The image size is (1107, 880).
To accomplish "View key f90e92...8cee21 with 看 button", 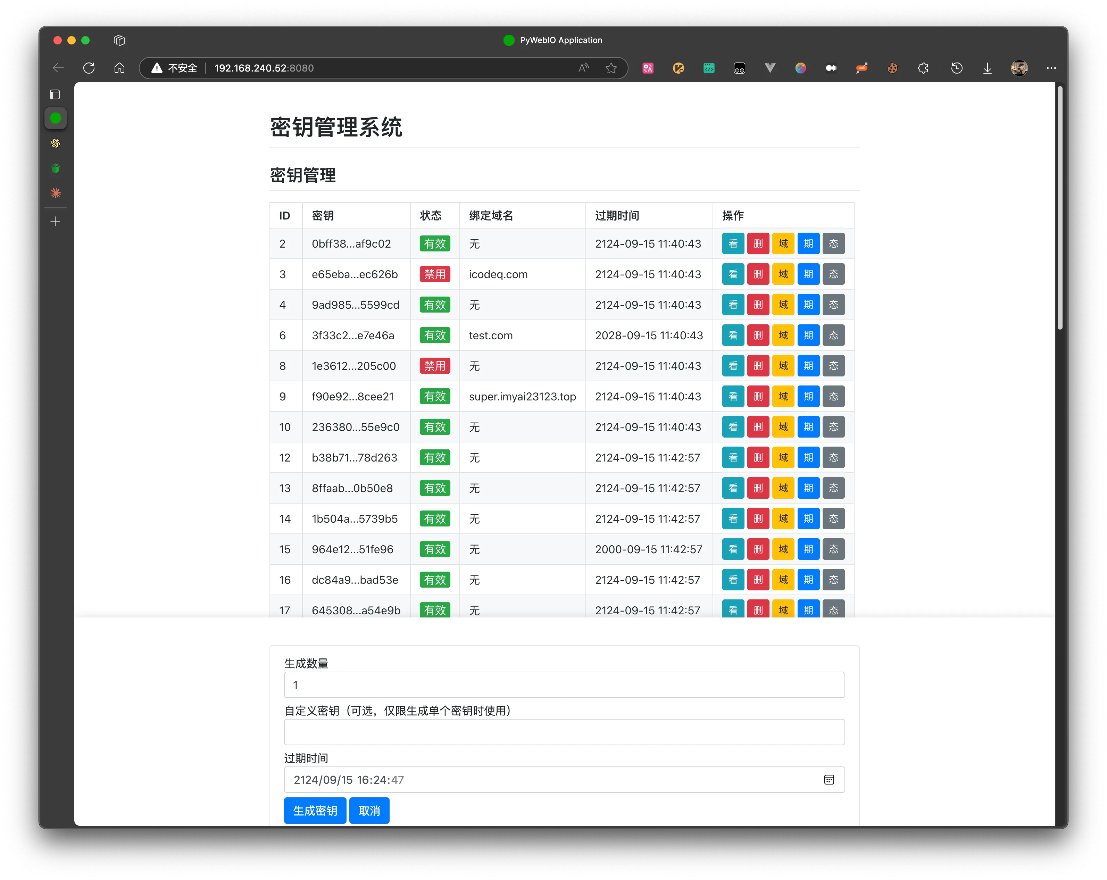I will [x=733, y=396].
